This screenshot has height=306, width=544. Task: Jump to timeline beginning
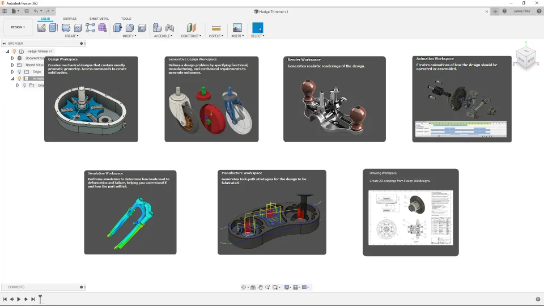click(x=5, y=299)
